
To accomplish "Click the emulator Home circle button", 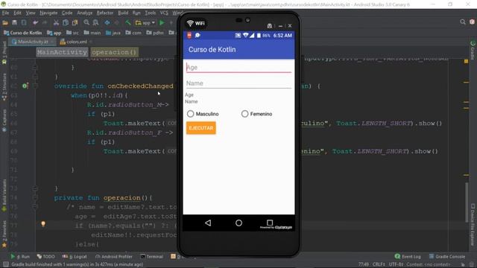I will pyautogui.click(x=238, y=223).
